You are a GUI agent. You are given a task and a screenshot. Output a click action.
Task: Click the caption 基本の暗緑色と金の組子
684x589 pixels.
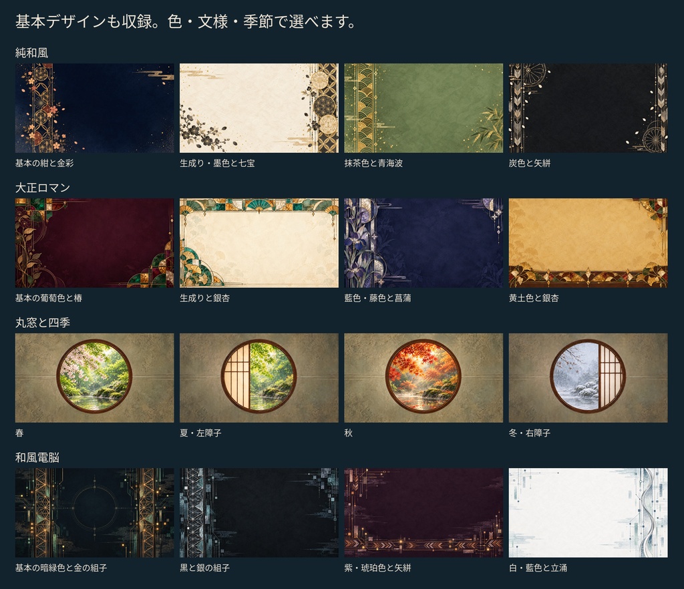point(61,568)
